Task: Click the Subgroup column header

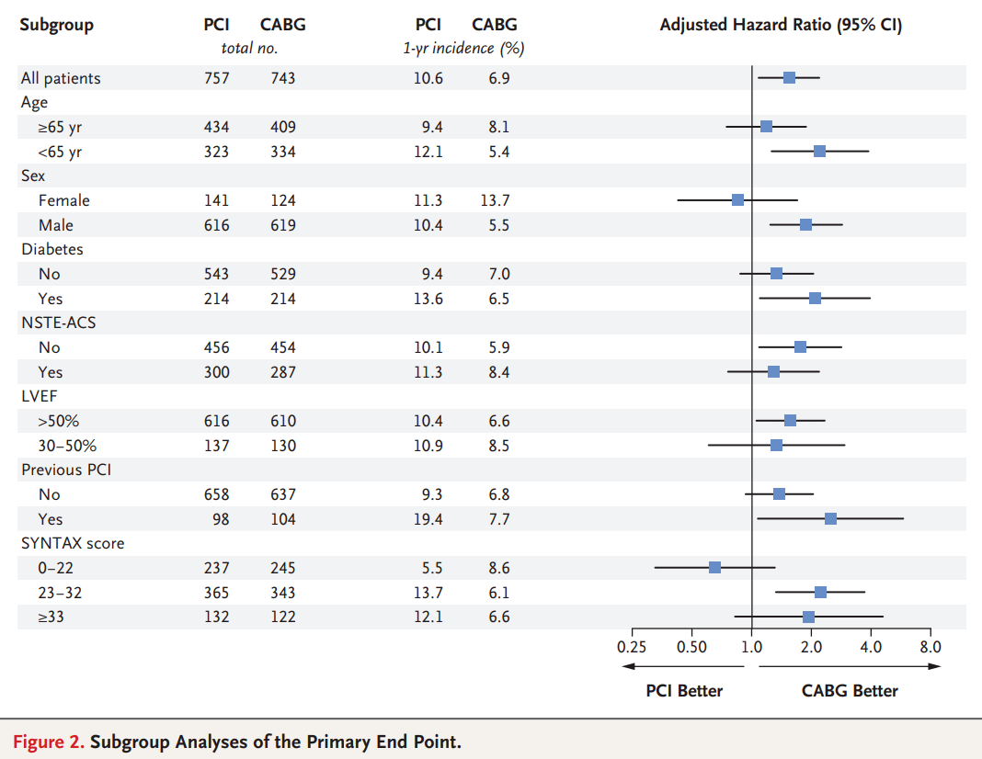Action: pos(57,25)
